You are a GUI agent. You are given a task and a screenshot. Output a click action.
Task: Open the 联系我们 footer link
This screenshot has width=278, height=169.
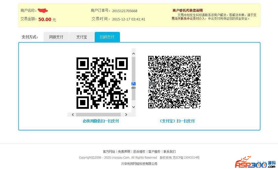click(169, 152)
